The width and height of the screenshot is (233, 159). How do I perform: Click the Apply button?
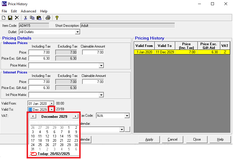[x=149, y=139]
